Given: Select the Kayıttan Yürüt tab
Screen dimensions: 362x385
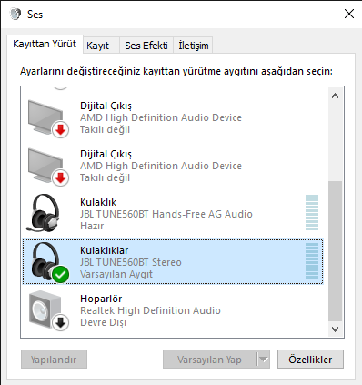Looking at the screenshot, I should point(45,44).
